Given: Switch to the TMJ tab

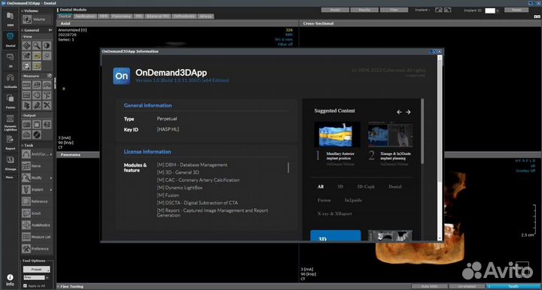Looking at the screenshot, I should tap(139, 17).
